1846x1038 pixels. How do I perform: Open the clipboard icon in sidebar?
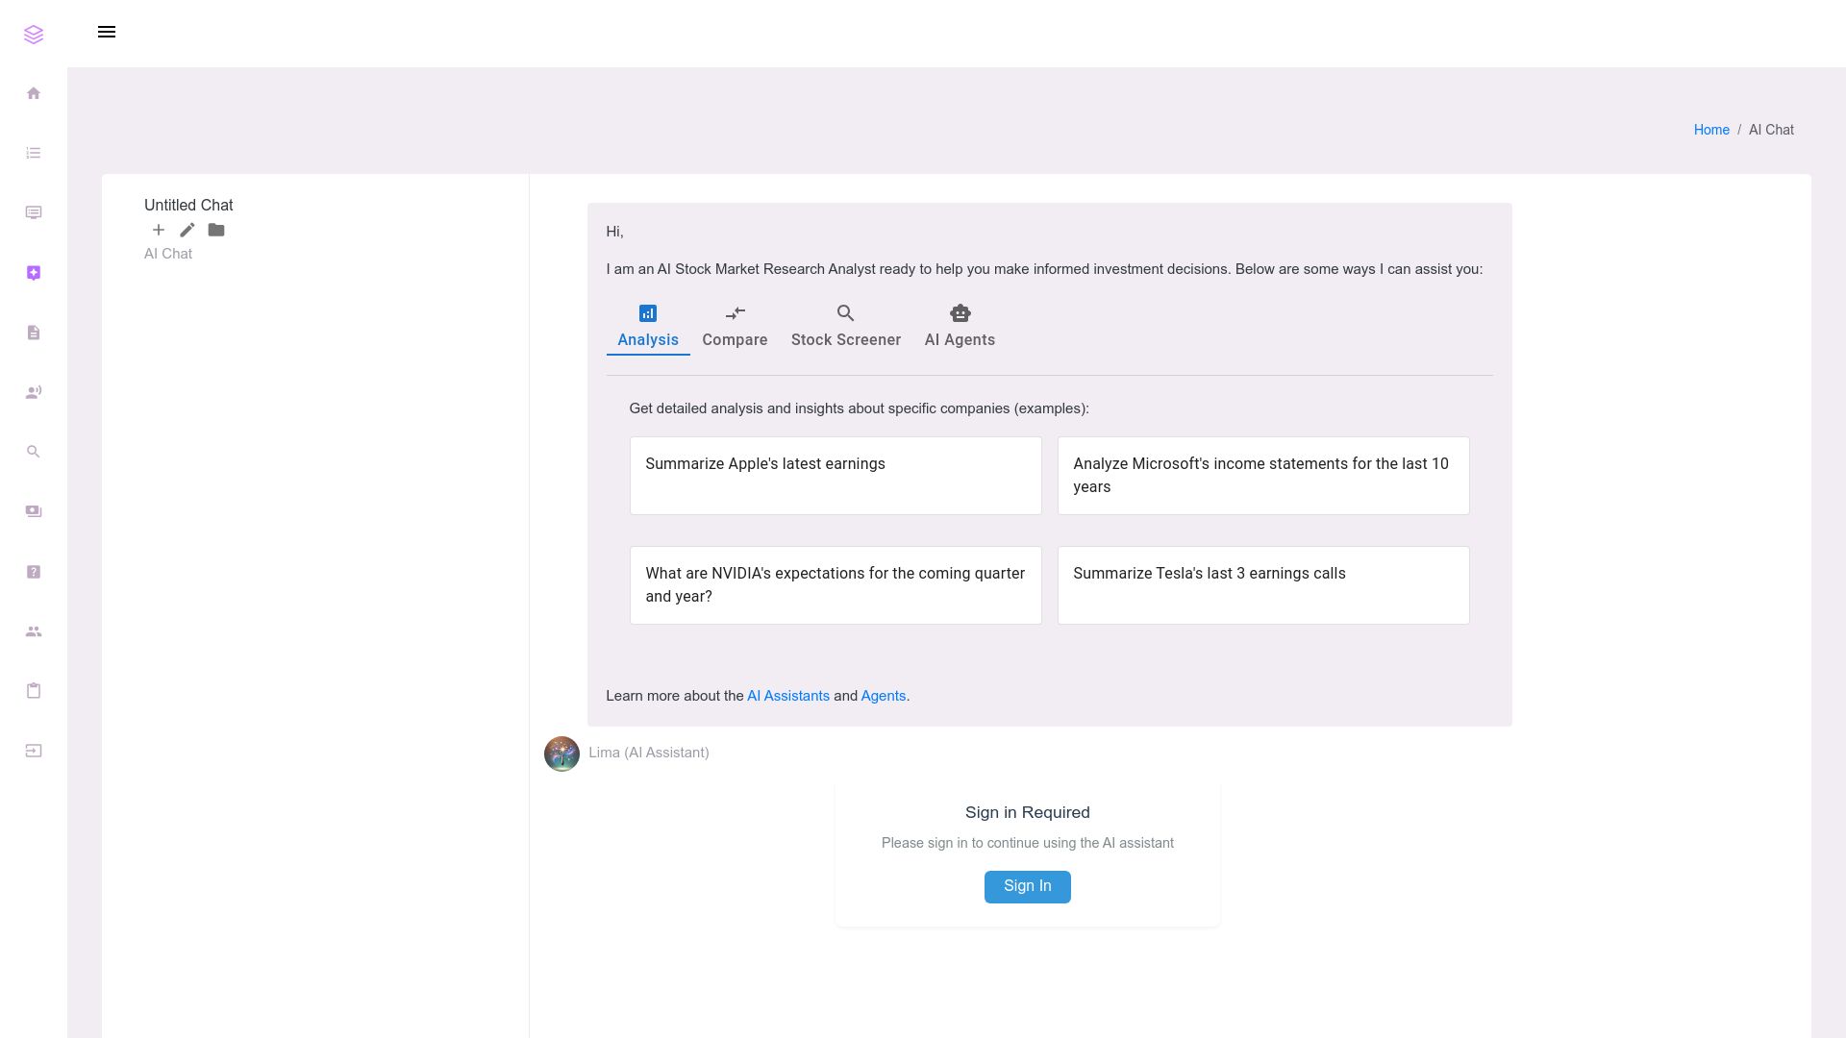point(34,691)
